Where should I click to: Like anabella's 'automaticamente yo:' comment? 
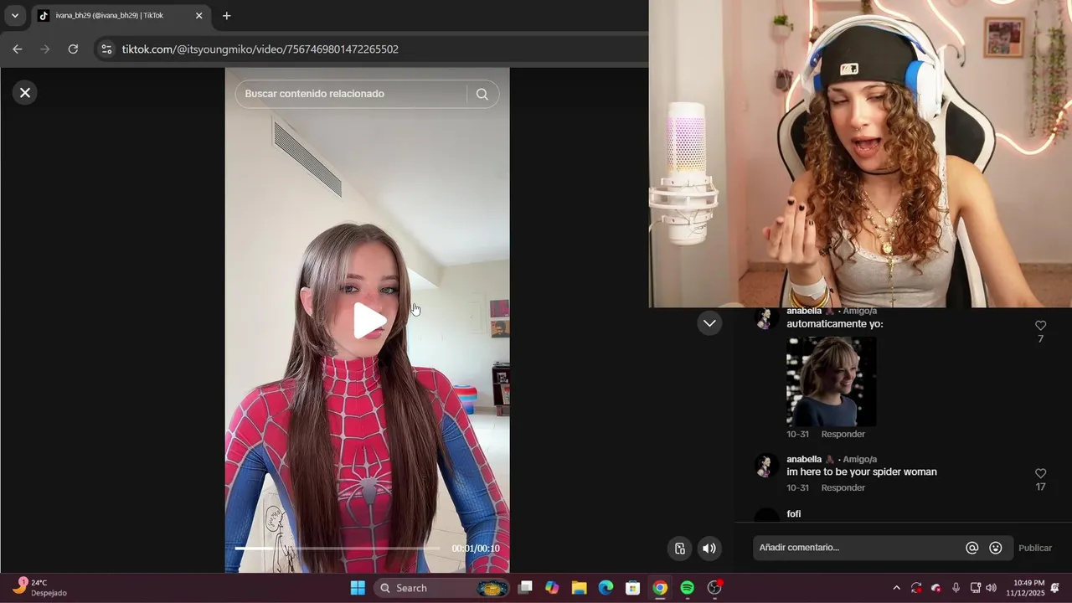[x=1040, y=326]
